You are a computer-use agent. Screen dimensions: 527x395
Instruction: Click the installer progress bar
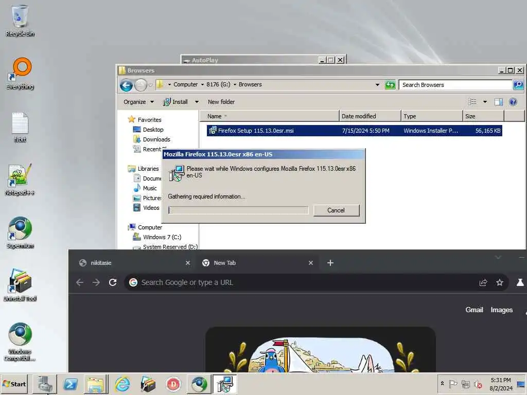[x=238, y=210]
